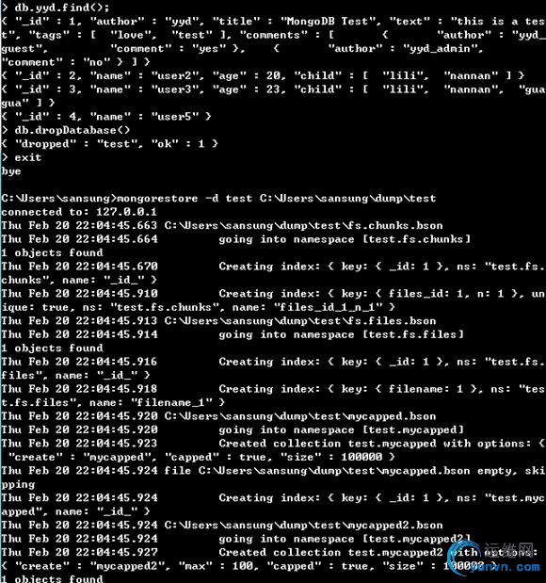Click the "files_id_1_n_1" index name text
Viewport: 546px width, 583px height.
(x=328, y=307)
